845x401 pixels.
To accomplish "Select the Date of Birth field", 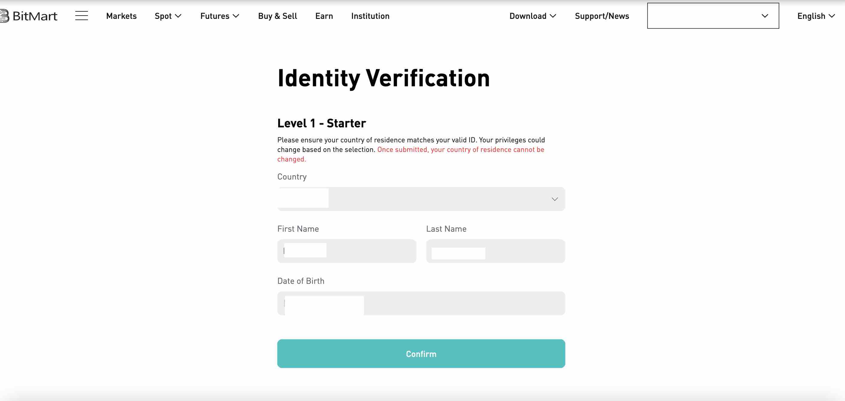I will [x=421, y=303].
